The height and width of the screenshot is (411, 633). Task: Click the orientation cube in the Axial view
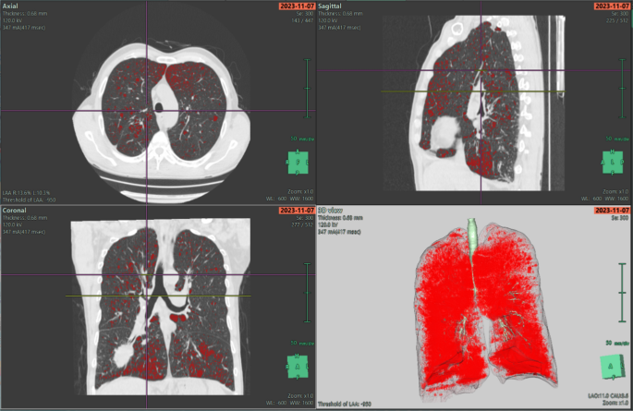pyautogui.click(x=298, y=163)
